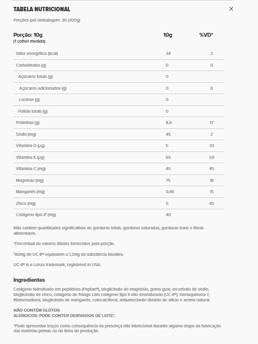Click the %VD* column header
The image size is (258, 344).
(206, 35)
